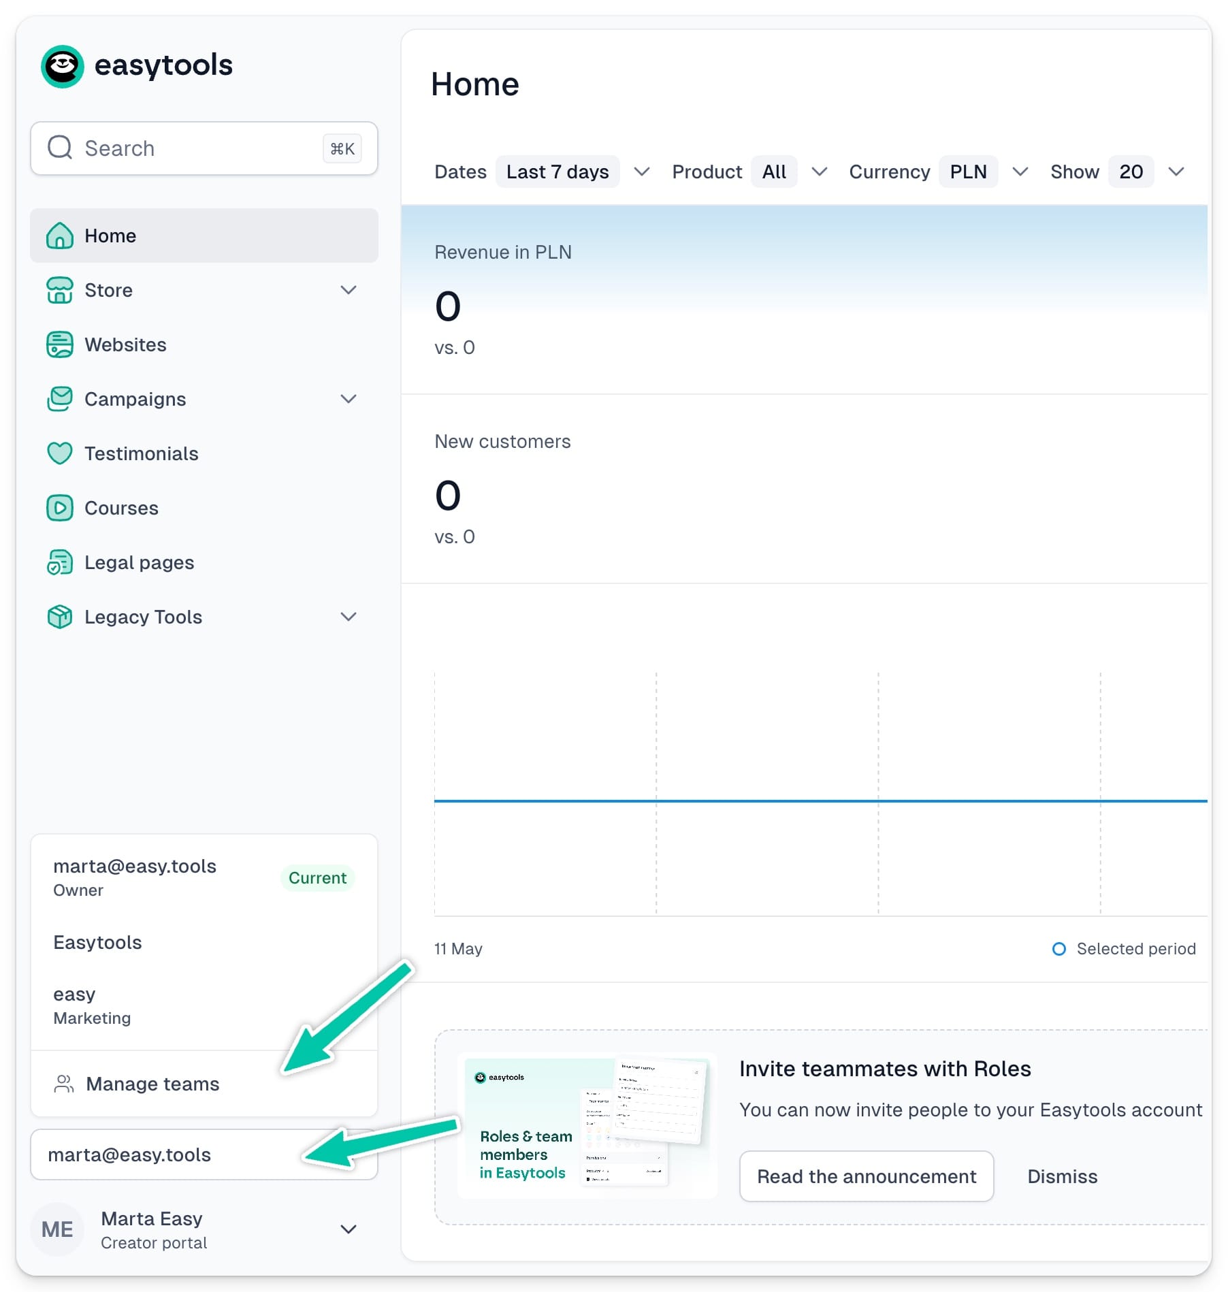Click the Revenue in PLN label
The height and width of the screenshot is (1292, 1228).
coord(503,252)
